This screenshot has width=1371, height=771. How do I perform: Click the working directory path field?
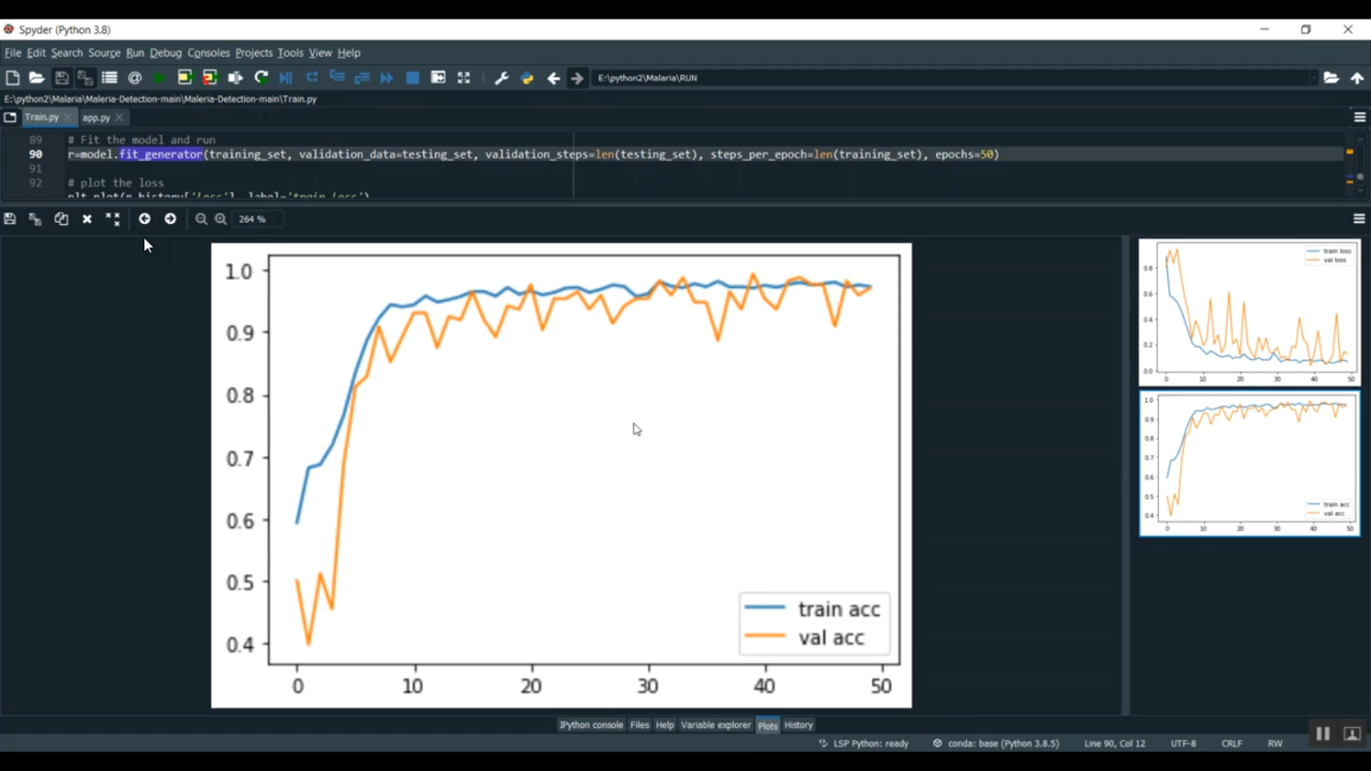(x=951, y=79)
